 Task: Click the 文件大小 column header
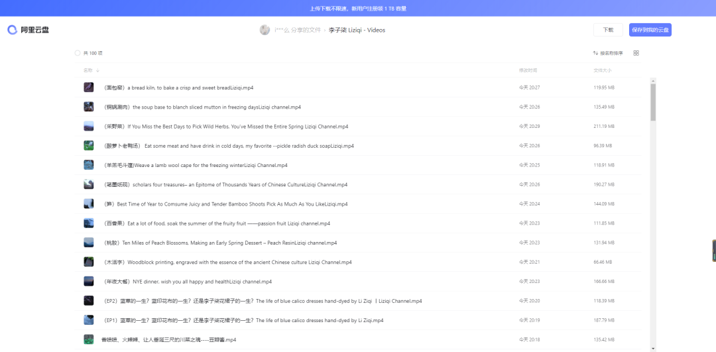click(602, 70)
